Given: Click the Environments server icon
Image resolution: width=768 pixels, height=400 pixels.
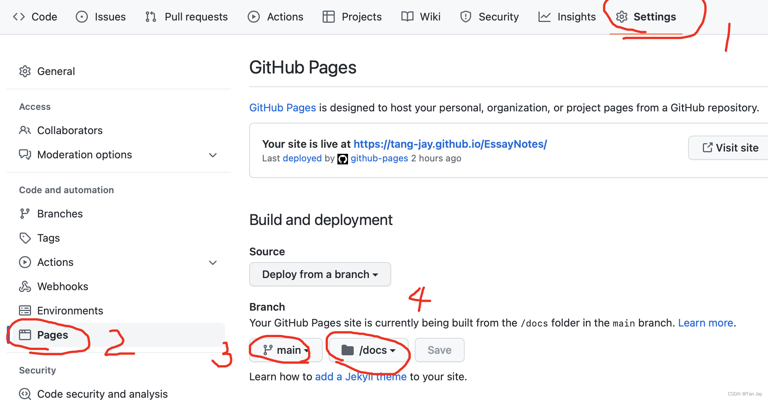Looking at the screenshot, I should coord(25,311).
